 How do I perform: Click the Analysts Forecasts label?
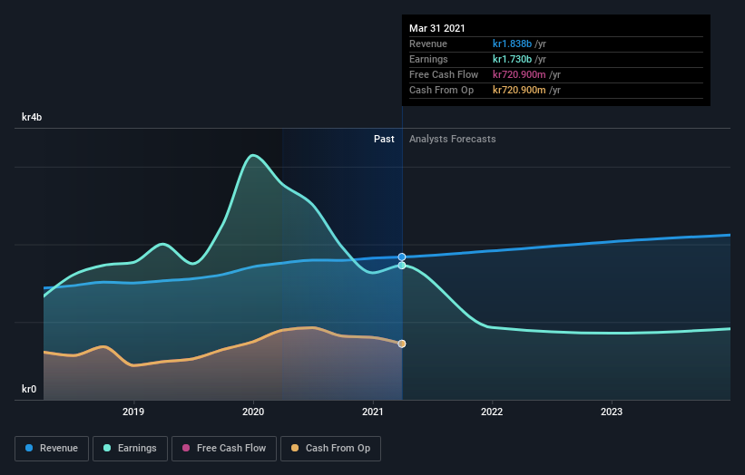click(x=452, y=139)
